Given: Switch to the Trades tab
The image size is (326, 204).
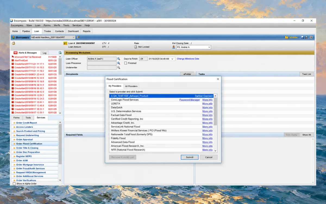Looking at the screenshot, I should click(x=48, y=31).
